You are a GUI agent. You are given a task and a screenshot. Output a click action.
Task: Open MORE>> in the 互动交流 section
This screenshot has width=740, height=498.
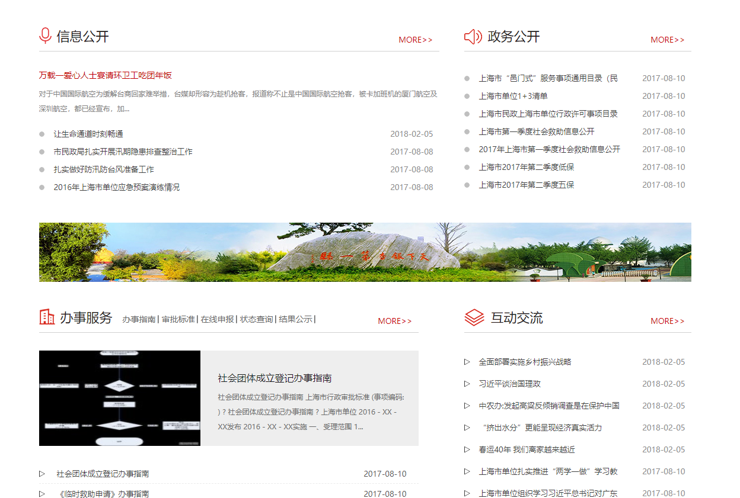(x=668, y=321)
